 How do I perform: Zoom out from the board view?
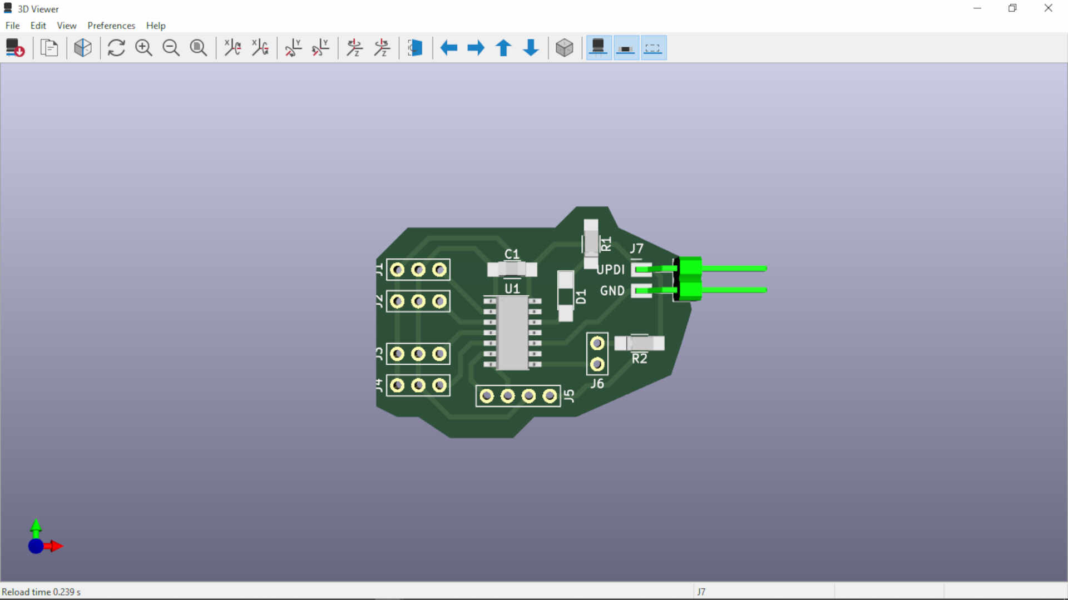click(x=171, y=48)
